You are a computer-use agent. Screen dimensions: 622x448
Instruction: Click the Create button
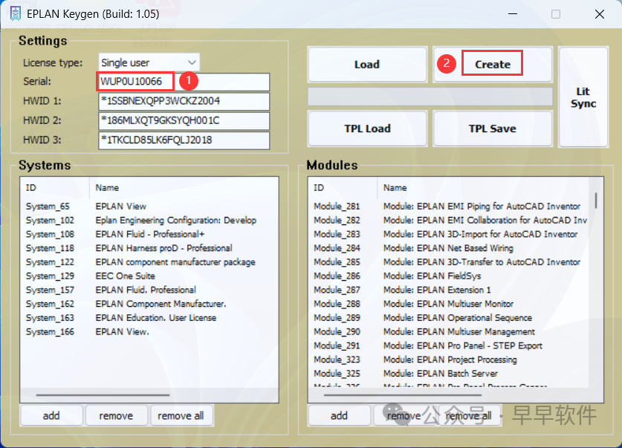pyautogui.click(x=492, y=65)
